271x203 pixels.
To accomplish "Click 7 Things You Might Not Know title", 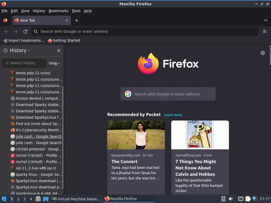I will click(196, 168).
